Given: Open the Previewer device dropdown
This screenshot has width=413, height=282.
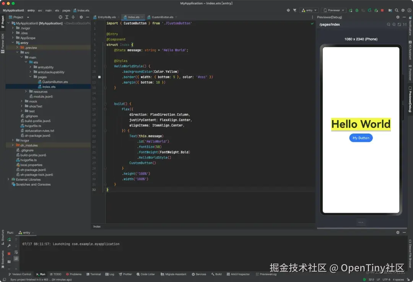Looking at the screenshot, I should (x=334, y=10).
